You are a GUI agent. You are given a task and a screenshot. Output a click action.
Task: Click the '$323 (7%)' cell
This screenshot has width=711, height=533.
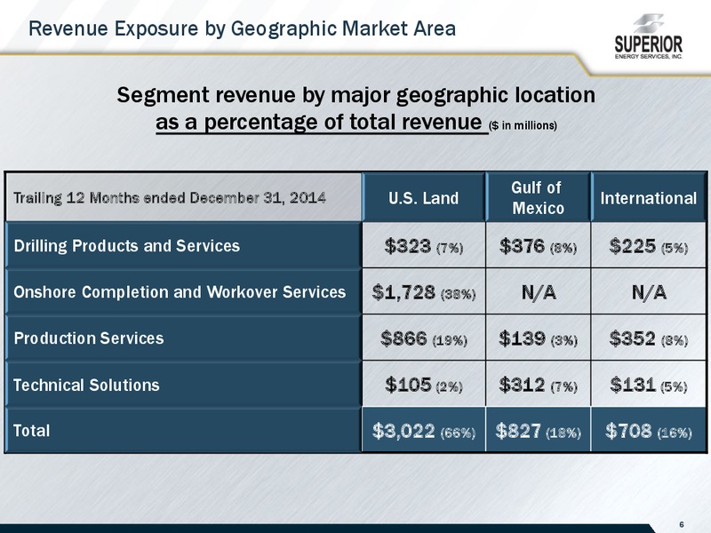point(424,246)
